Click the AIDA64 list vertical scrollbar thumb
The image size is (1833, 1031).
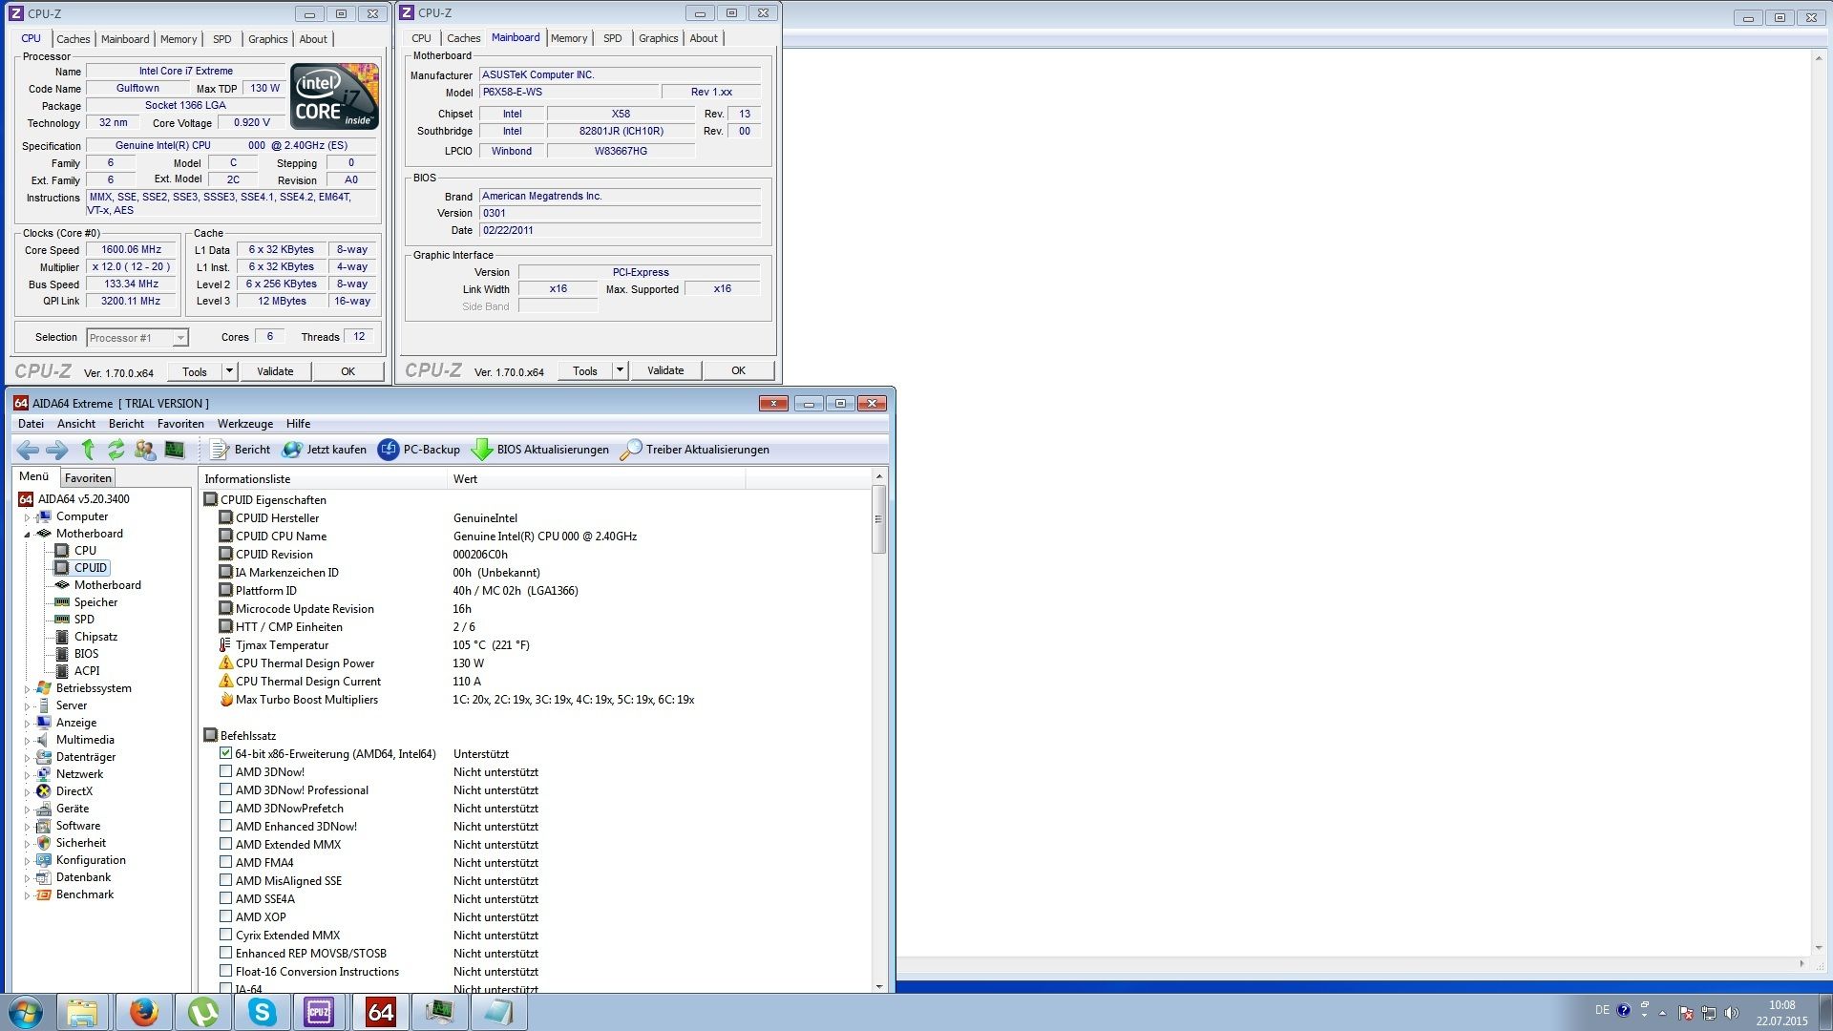point(878,519)
